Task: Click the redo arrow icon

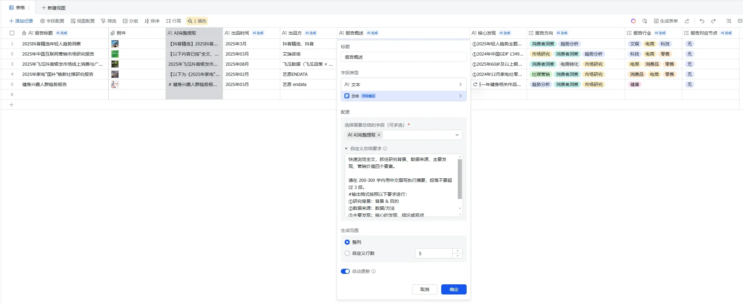Action: pyautogui.click(x=713, y=21)
